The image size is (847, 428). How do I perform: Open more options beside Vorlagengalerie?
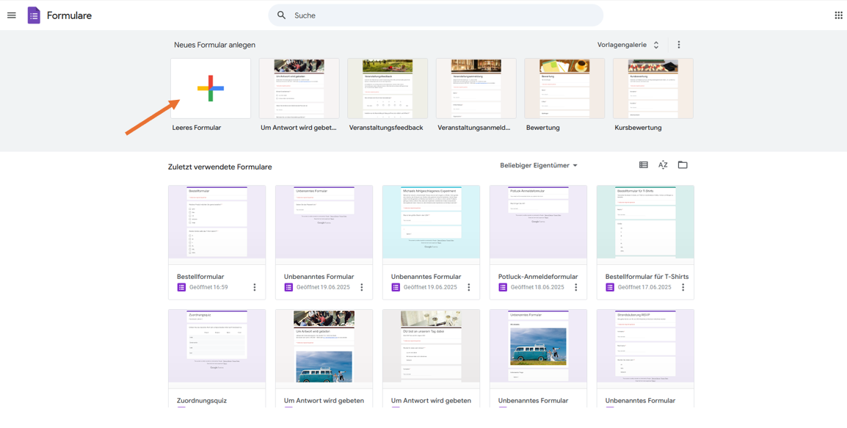[679, 45]
